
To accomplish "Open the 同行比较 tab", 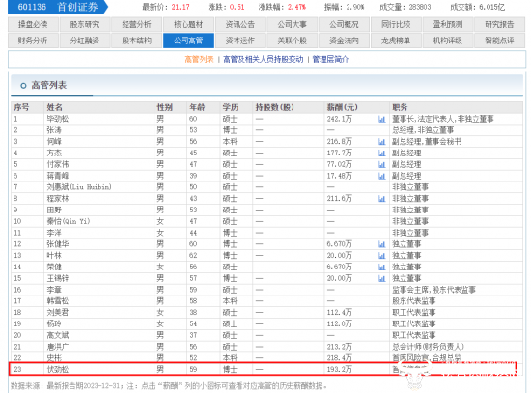I will click(396, 24).
